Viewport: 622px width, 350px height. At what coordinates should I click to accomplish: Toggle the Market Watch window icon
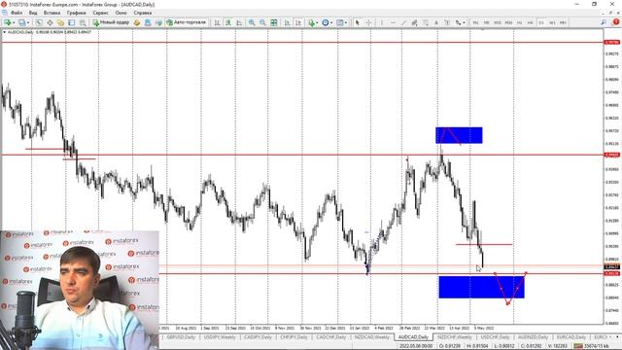point(39,22)
